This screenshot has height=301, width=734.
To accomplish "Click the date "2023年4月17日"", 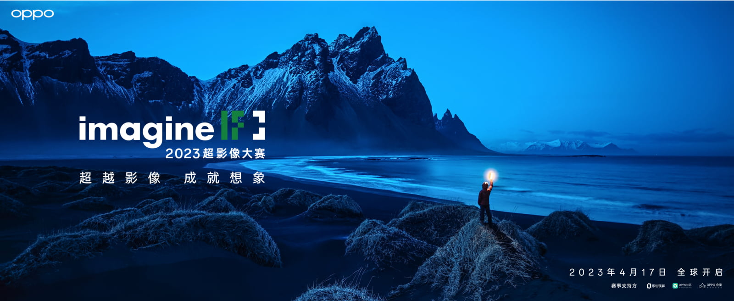I will tap(618, 272).
